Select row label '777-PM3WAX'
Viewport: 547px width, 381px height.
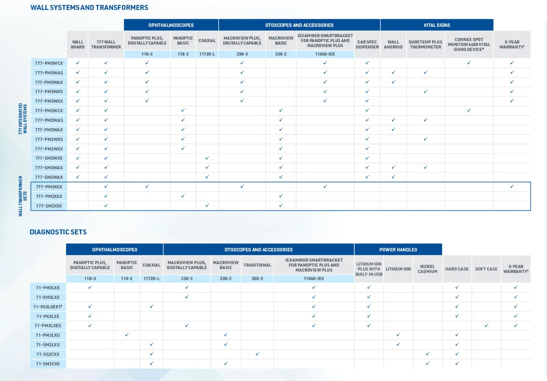pyautogui.click(x=49, y=82)
